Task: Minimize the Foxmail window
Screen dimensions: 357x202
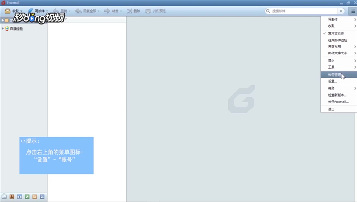Action: (x=341, y=3)
